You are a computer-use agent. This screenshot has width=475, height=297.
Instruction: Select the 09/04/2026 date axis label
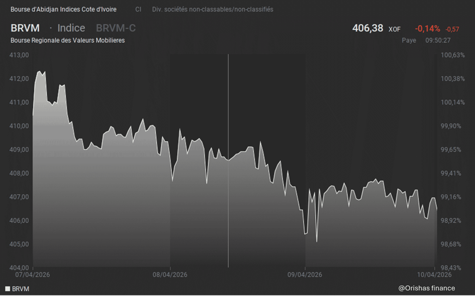tap(305, 274)
